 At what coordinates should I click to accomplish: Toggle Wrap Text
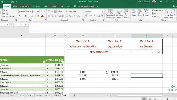click(x=71, y=12)
